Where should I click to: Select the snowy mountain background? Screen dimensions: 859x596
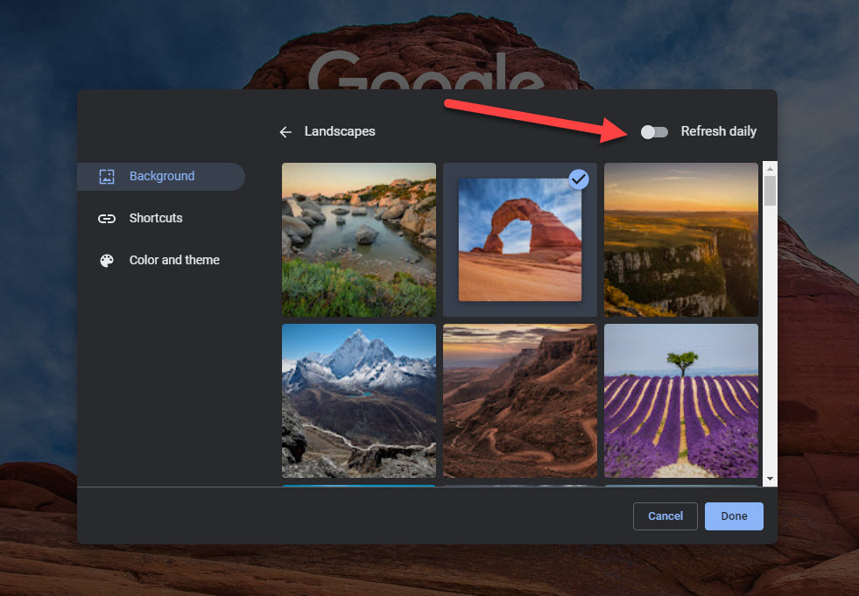[x=358, y=401]
